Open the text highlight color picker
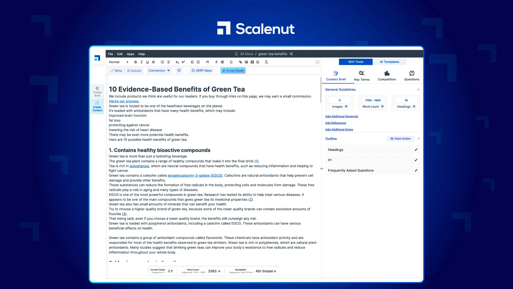513x289 pixels. coord(222,62)
